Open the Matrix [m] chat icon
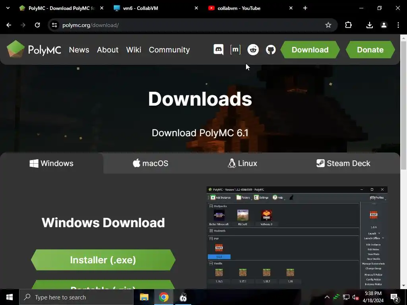This screenshot has height=305, width=407. (235, 50)
